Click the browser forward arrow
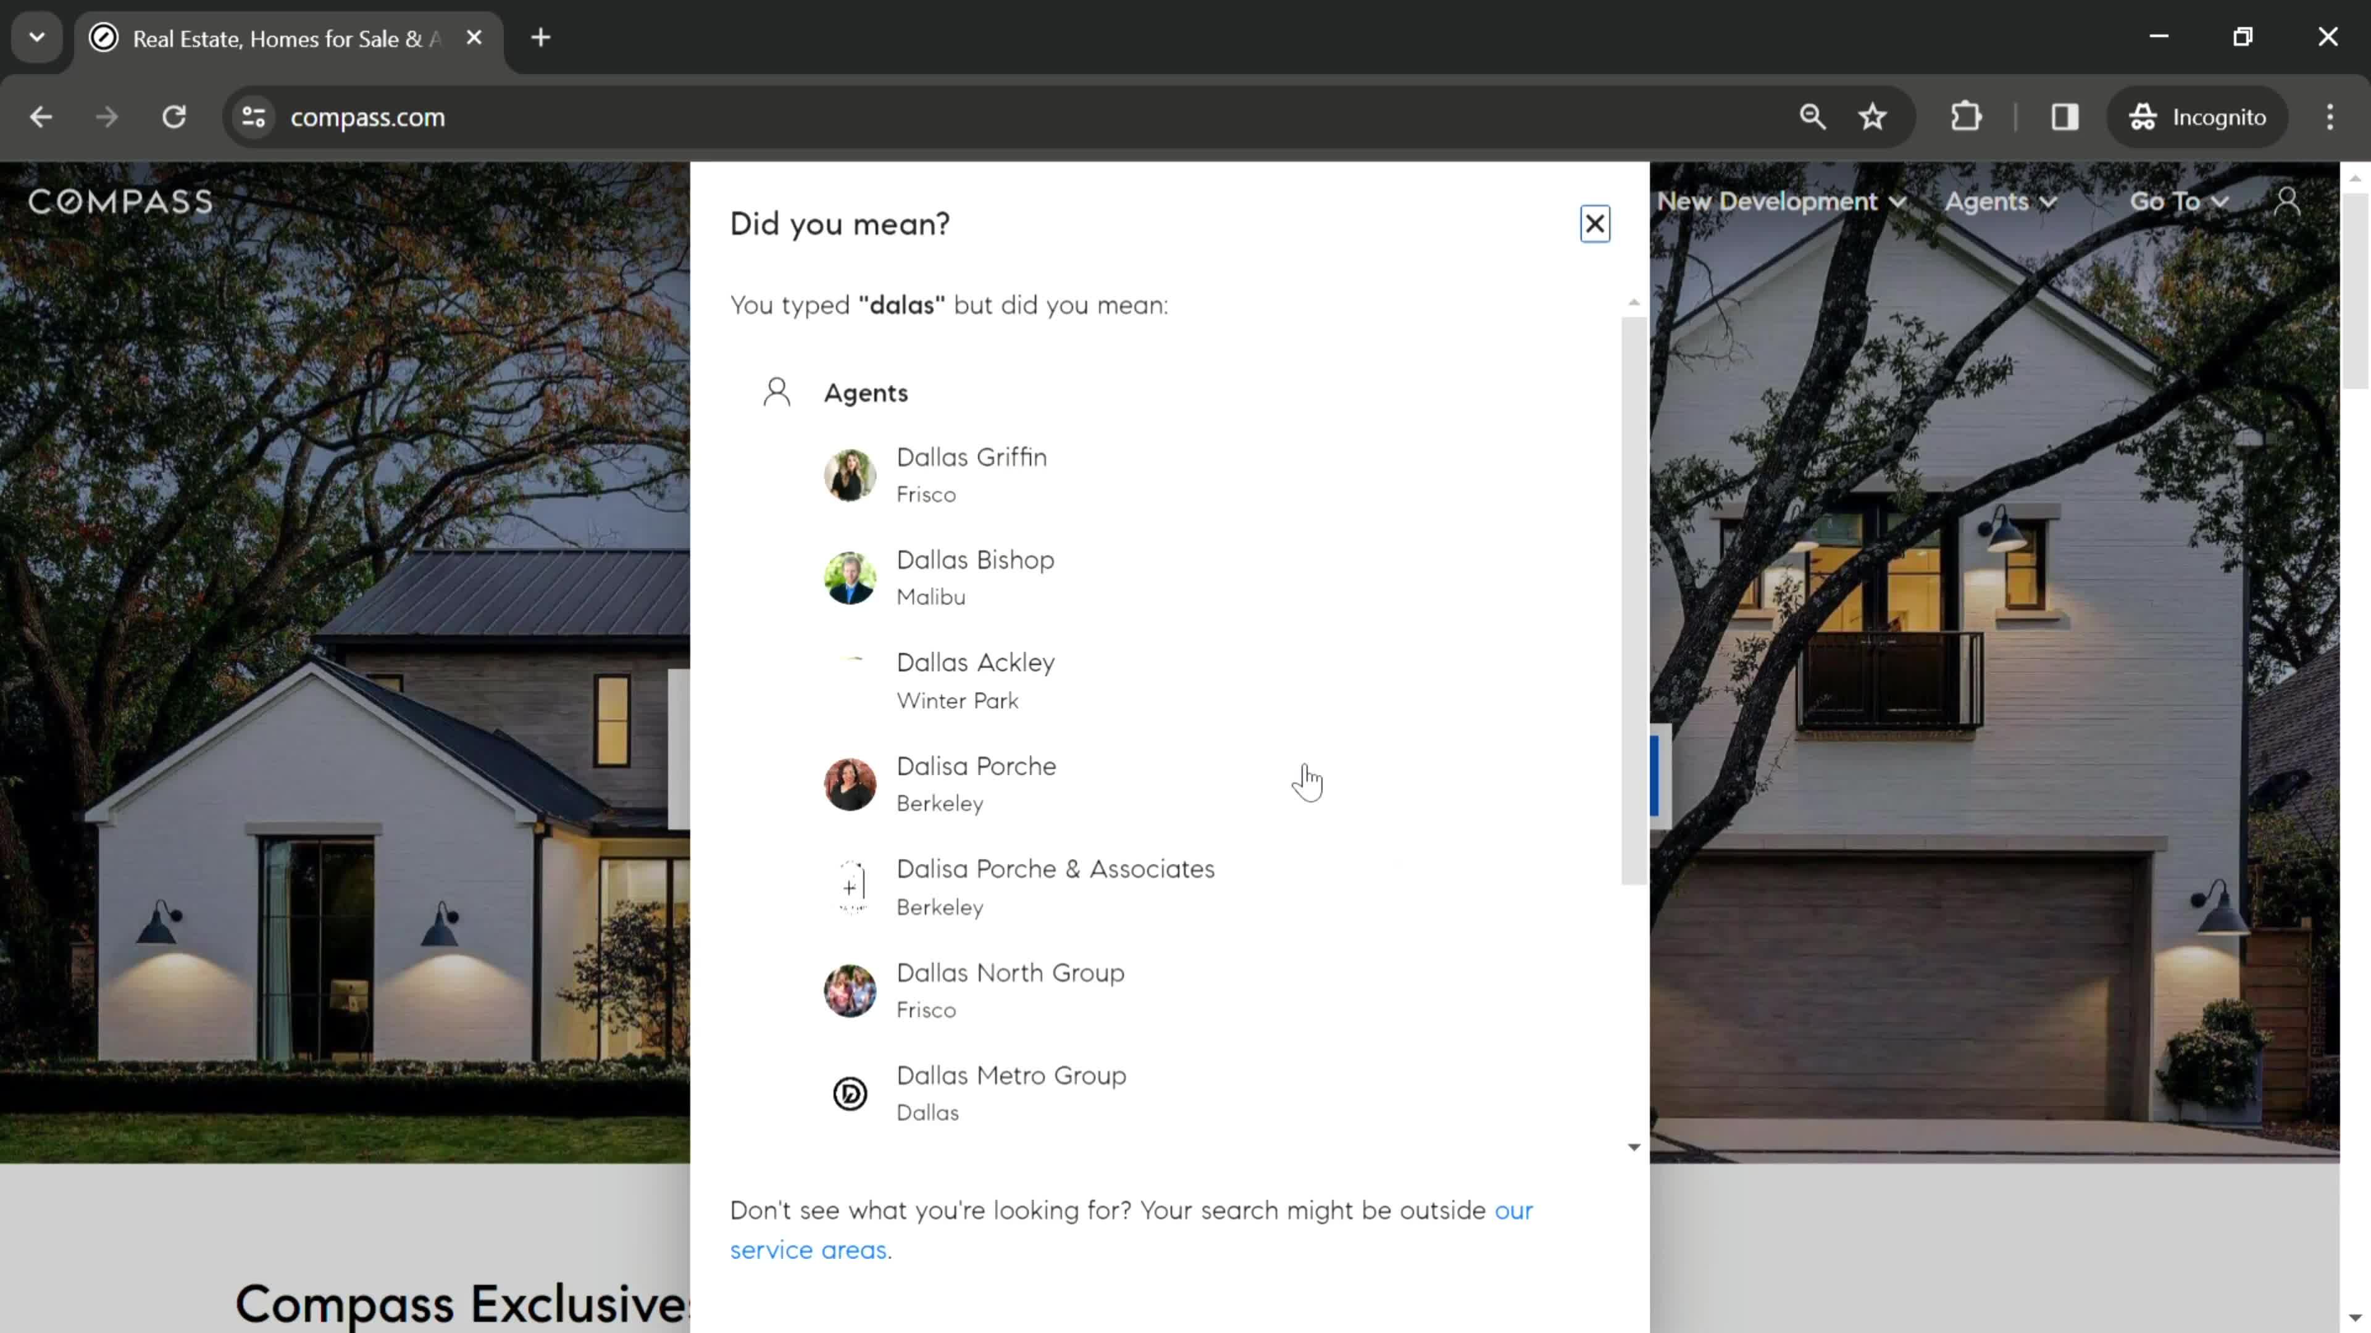2371x1333 pixels. pyautogui.click(x=107, y=117)
